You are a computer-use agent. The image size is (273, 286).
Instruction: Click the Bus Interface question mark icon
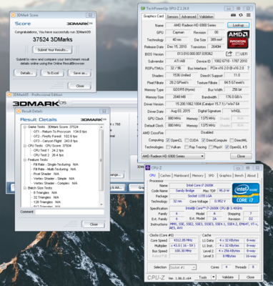tap(248, 68)
